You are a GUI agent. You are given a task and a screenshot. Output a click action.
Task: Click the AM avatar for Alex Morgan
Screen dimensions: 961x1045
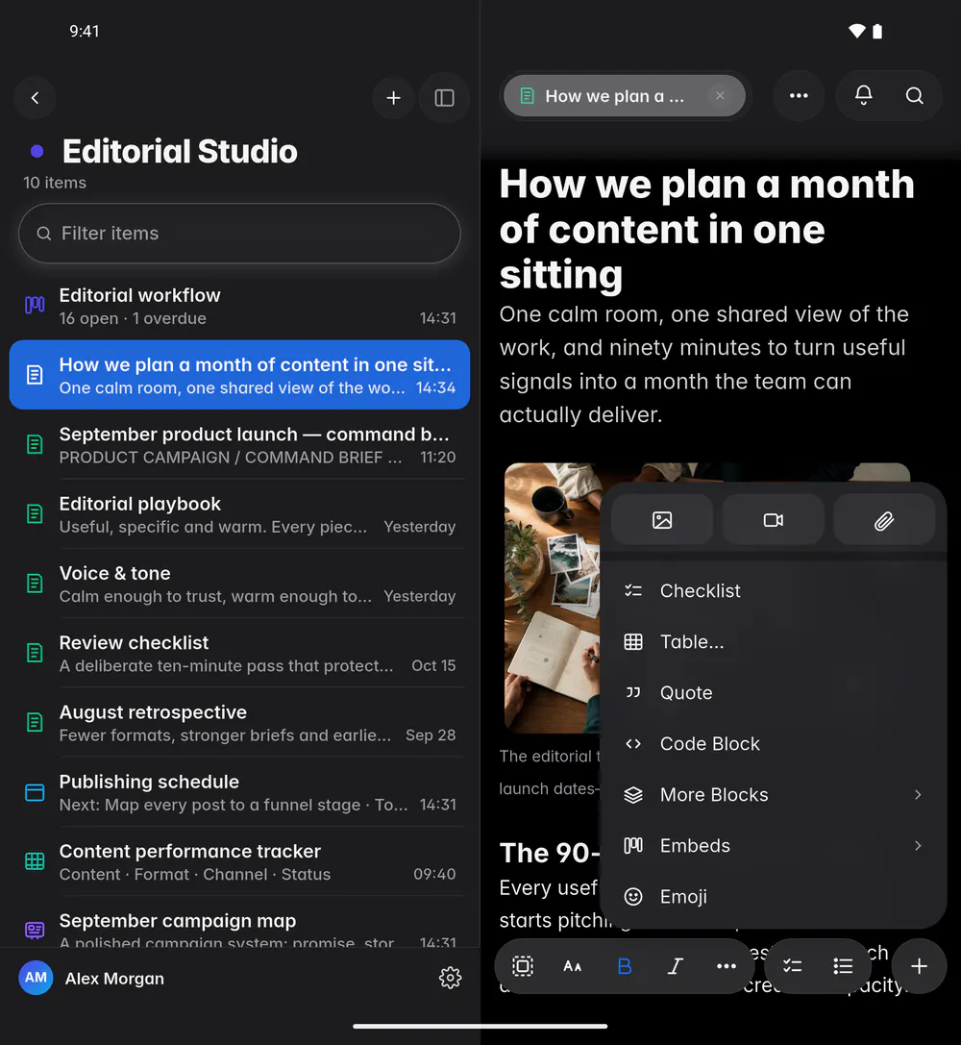pyautogui.click(x=36, y=978)
